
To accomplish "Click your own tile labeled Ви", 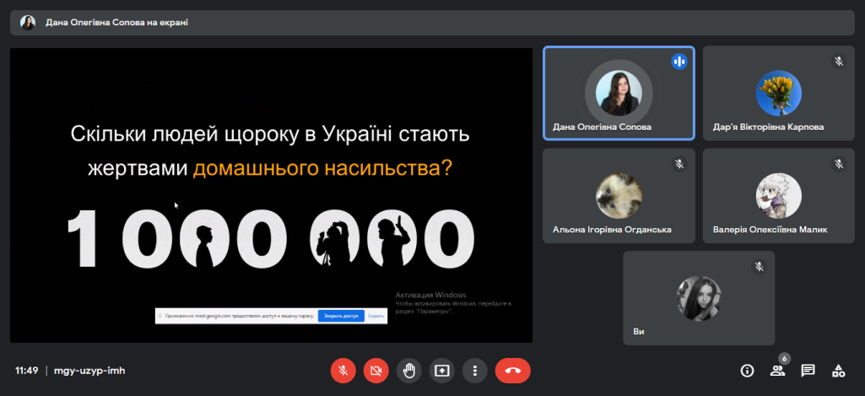I will pyautogui.click(x=698, y=298).
